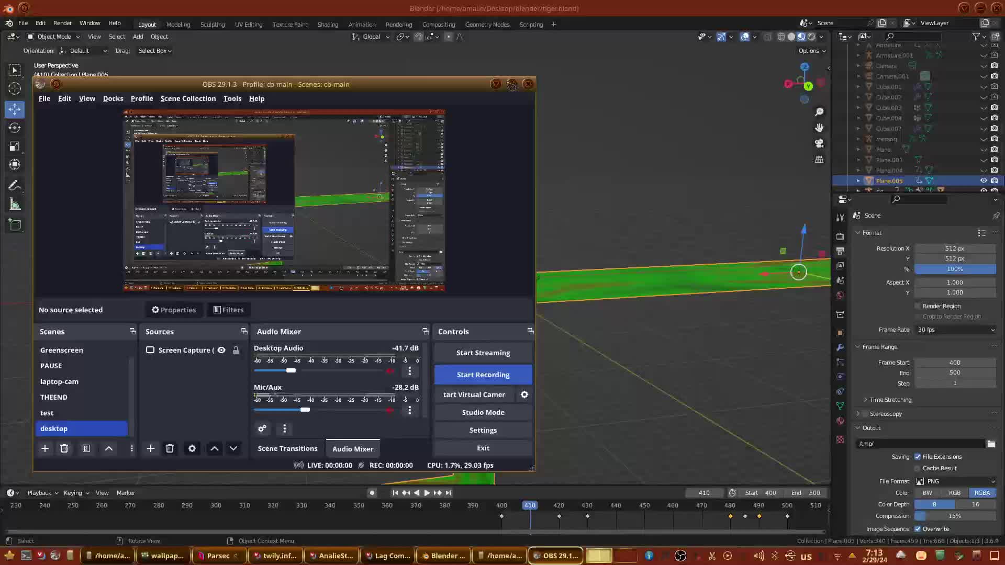Click the Start Recording button
The width and height of the screenshot is (1005, 565).
coord(483,375)
